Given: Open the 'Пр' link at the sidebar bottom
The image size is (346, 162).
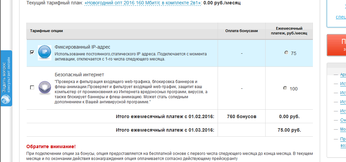Looking at the screenshot, I should click(343, 139).
